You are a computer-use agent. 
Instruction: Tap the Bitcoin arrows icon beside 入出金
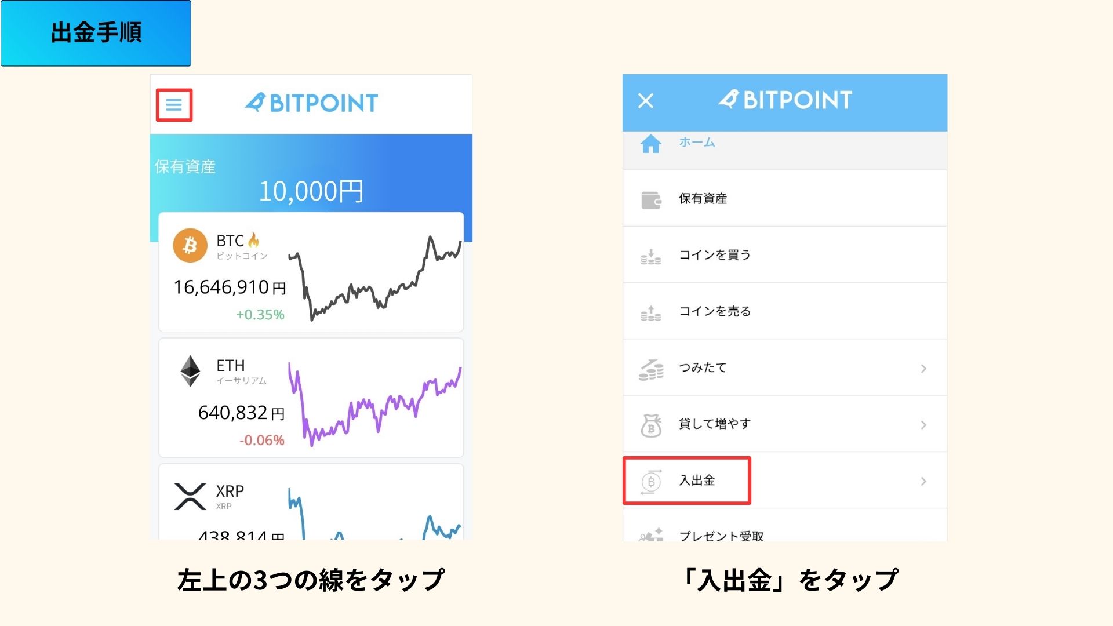point(652,481)
